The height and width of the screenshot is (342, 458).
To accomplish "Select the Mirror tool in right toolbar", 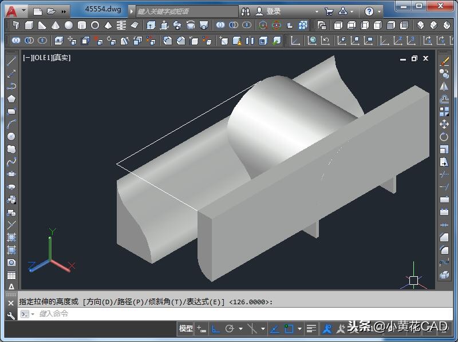I will pyautogui.click(x=444, y=86).
